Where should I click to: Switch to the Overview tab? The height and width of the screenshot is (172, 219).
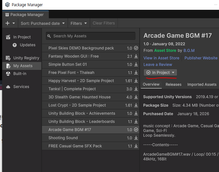[x=151, y=85]
